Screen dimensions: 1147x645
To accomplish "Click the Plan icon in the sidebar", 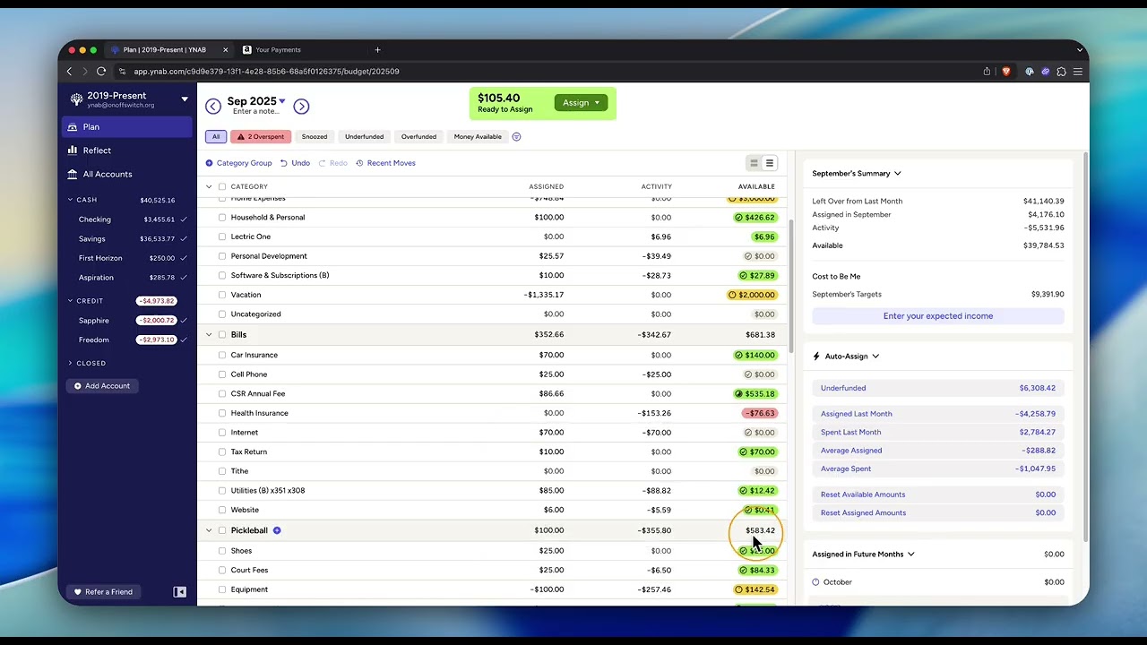I will (73, 127).
